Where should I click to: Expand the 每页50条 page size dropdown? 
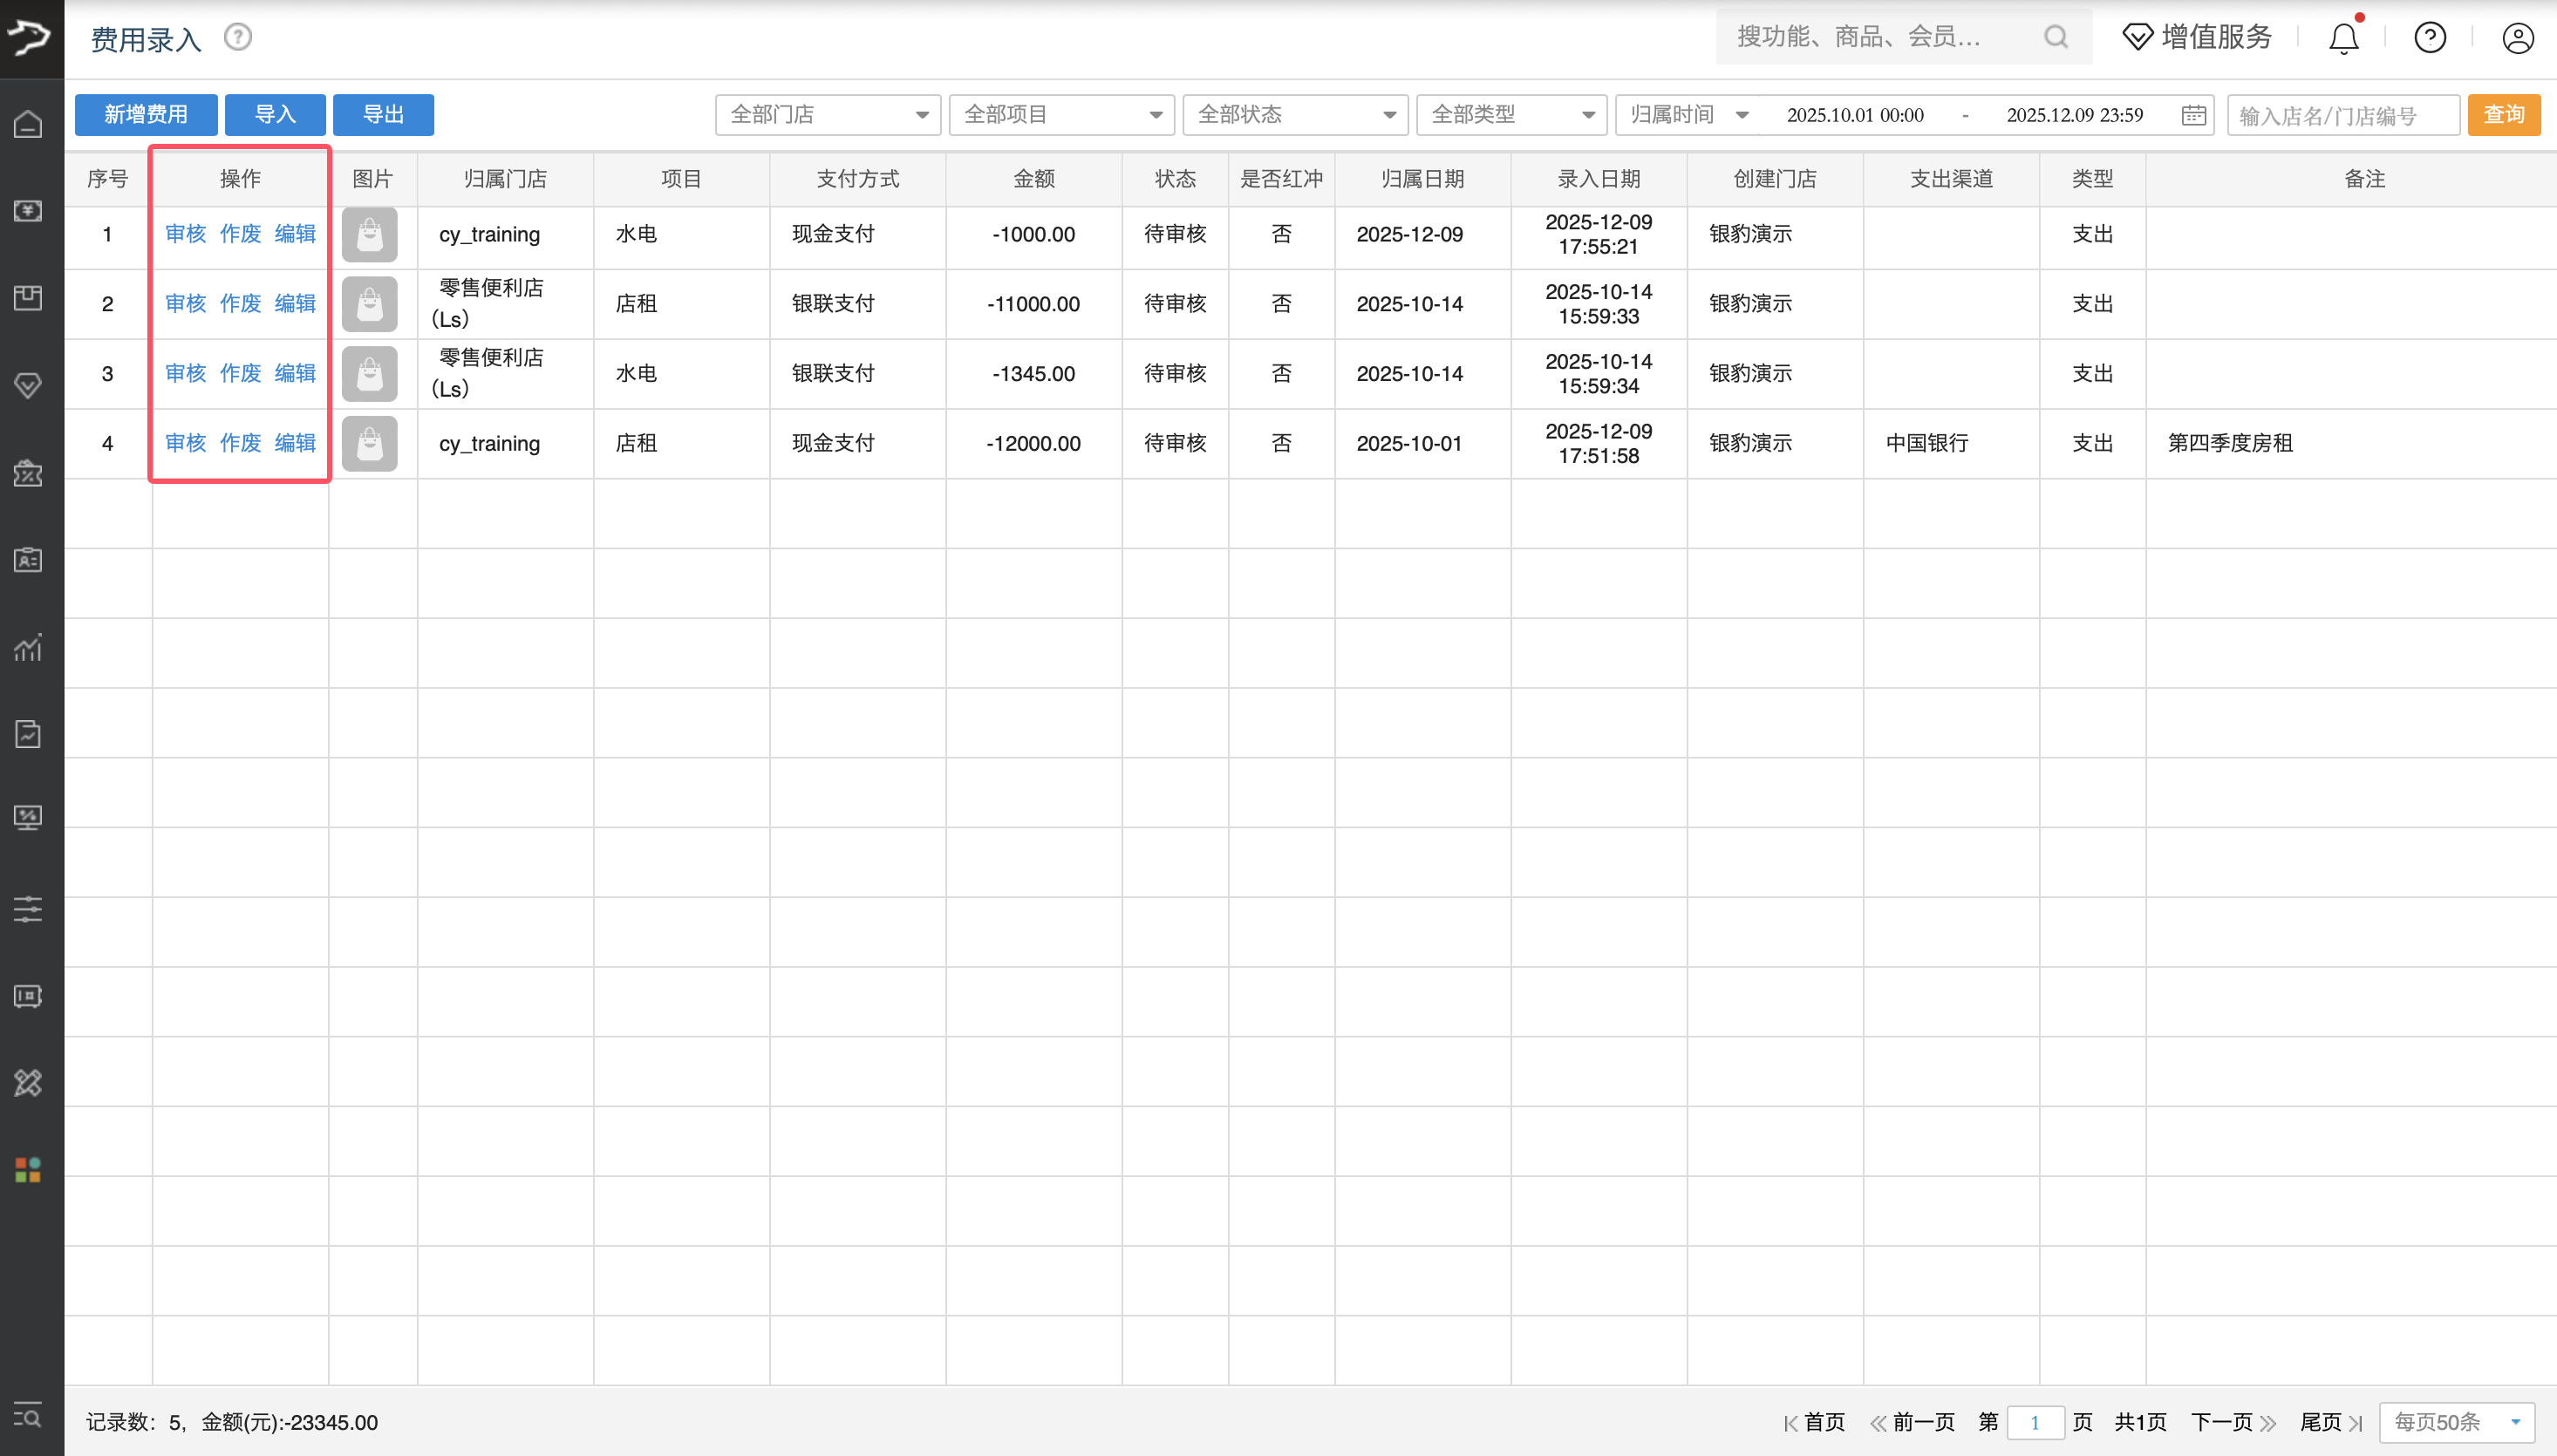[x=2455, y=1421]
